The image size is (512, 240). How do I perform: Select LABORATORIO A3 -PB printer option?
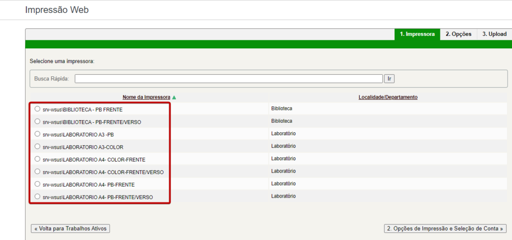pyautogui.click(x=37, y=134)
